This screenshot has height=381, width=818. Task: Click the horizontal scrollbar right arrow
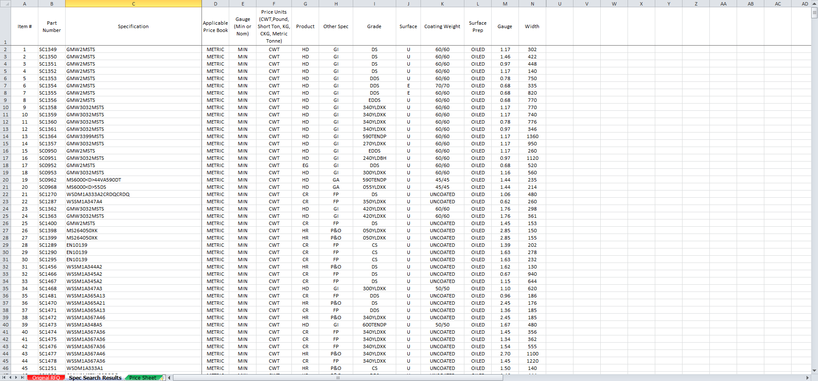(x=807, y=378)
